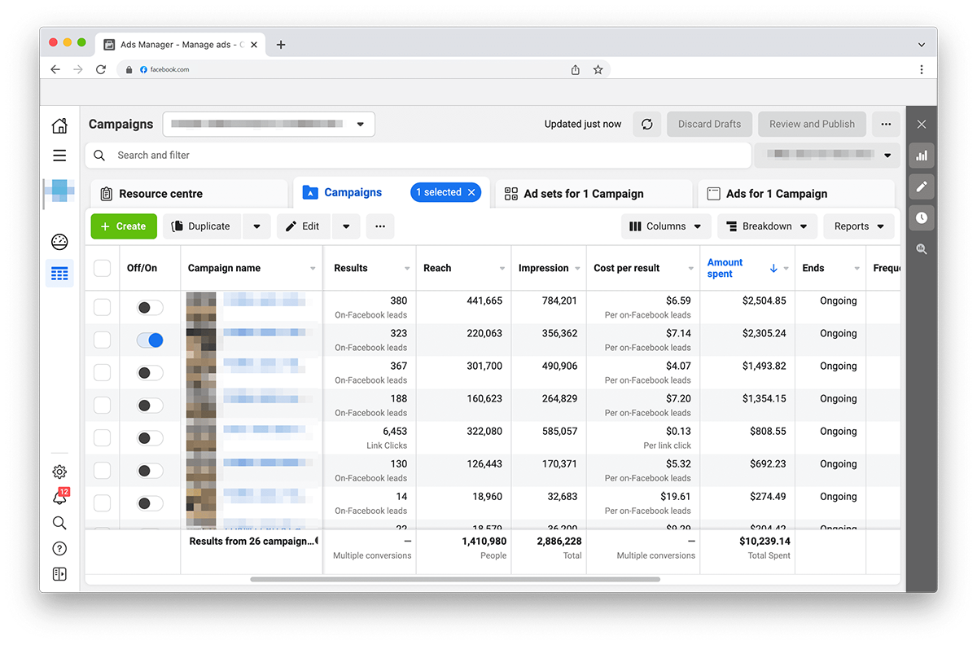977x645 pixels.
Task: Open the edit pencil in right panel
Action: point(922,186)
